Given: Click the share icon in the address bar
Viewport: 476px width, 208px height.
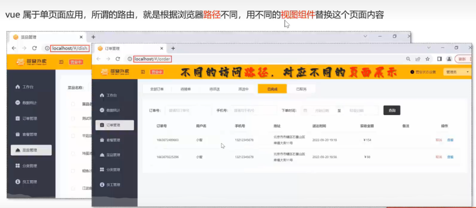Looking at the screenshot, I should coord(418,59).
